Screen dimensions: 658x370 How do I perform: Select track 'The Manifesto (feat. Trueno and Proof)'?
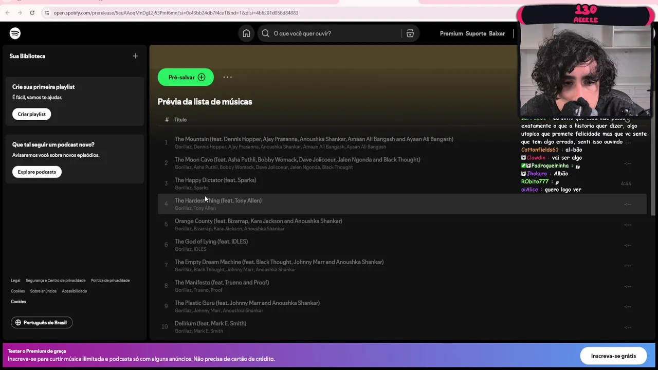point(222,283)
